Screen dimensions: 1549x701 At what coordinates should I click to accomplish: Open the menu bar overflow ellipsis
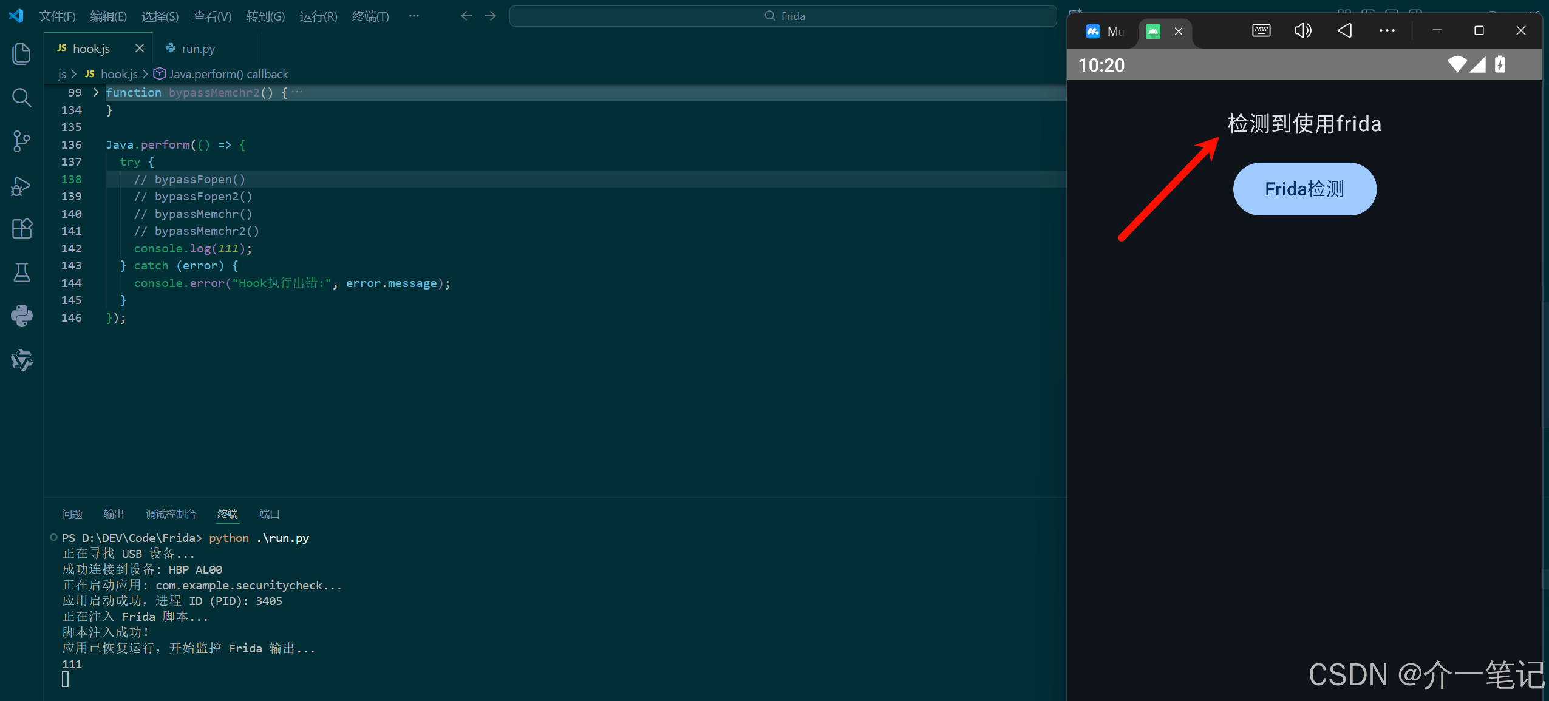pyautogui.click(x=414, y=16)
